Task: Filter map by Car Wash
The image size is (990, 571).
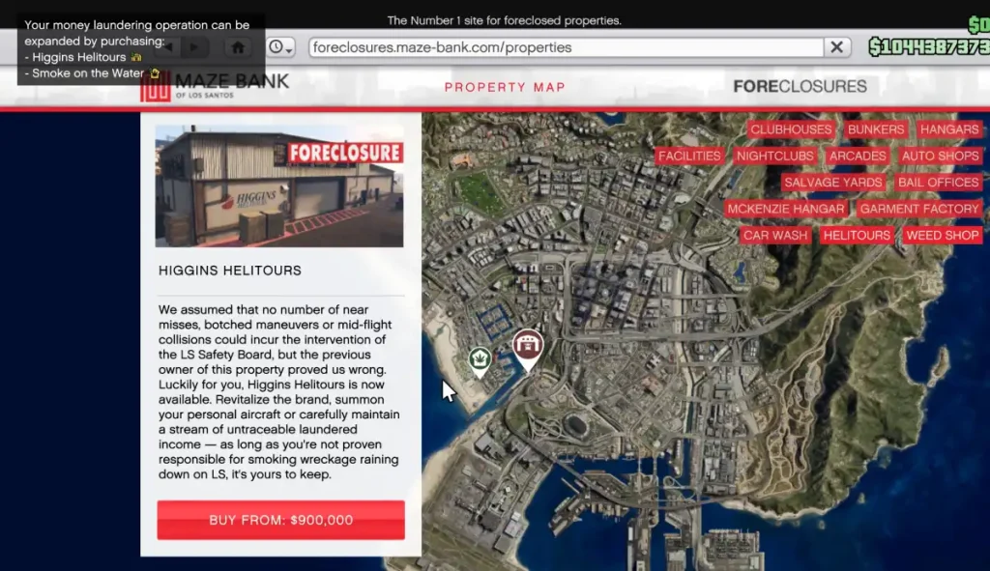Action: tap(774, 236)
